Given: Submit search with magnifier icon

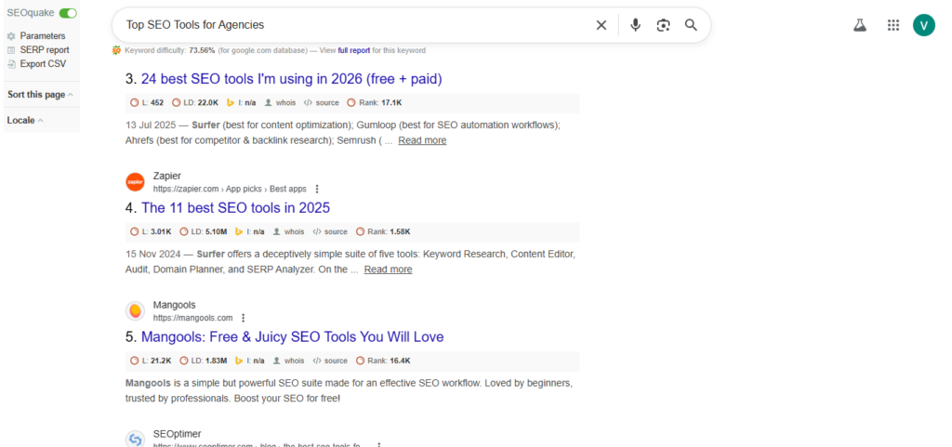Looking at the screenshot, I should pos(691,25).
